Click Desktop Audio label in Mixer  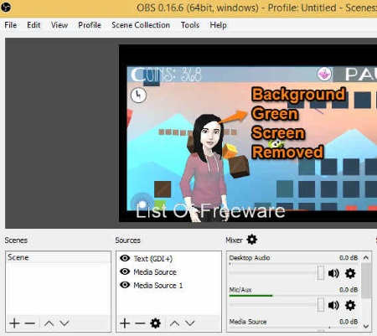click(250, 258)
